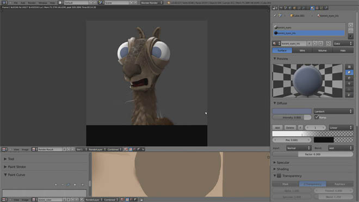The image size is (359, 202).
Task: Select the active Material properties tab icon
Action: pyautogui.click(x=313, y=8)
